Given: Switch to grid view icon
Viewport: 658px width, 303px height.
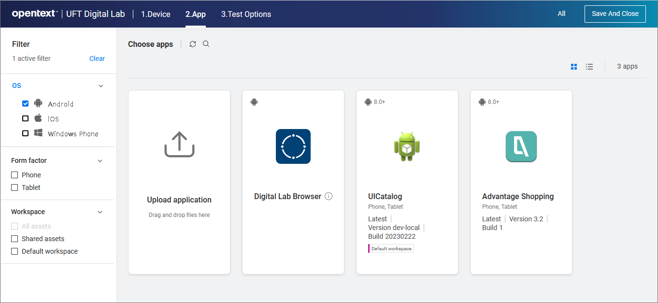Looking at the screenshot, I should 574,67.
